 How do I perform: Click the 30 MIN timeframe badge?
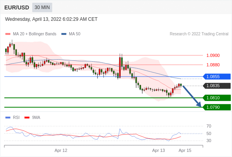pos(42,7)
